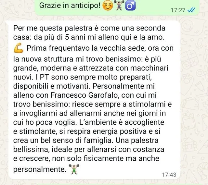
Task: Click the phrase "L'ambiente è accogliente"
Action: click(122, 122)
